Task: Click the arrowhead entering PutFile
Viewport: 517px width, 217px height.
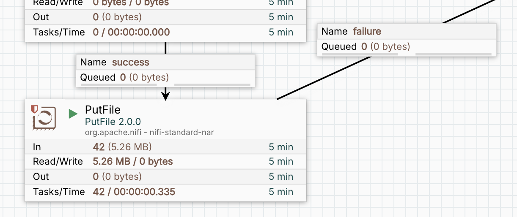Action: coord(165,96)
